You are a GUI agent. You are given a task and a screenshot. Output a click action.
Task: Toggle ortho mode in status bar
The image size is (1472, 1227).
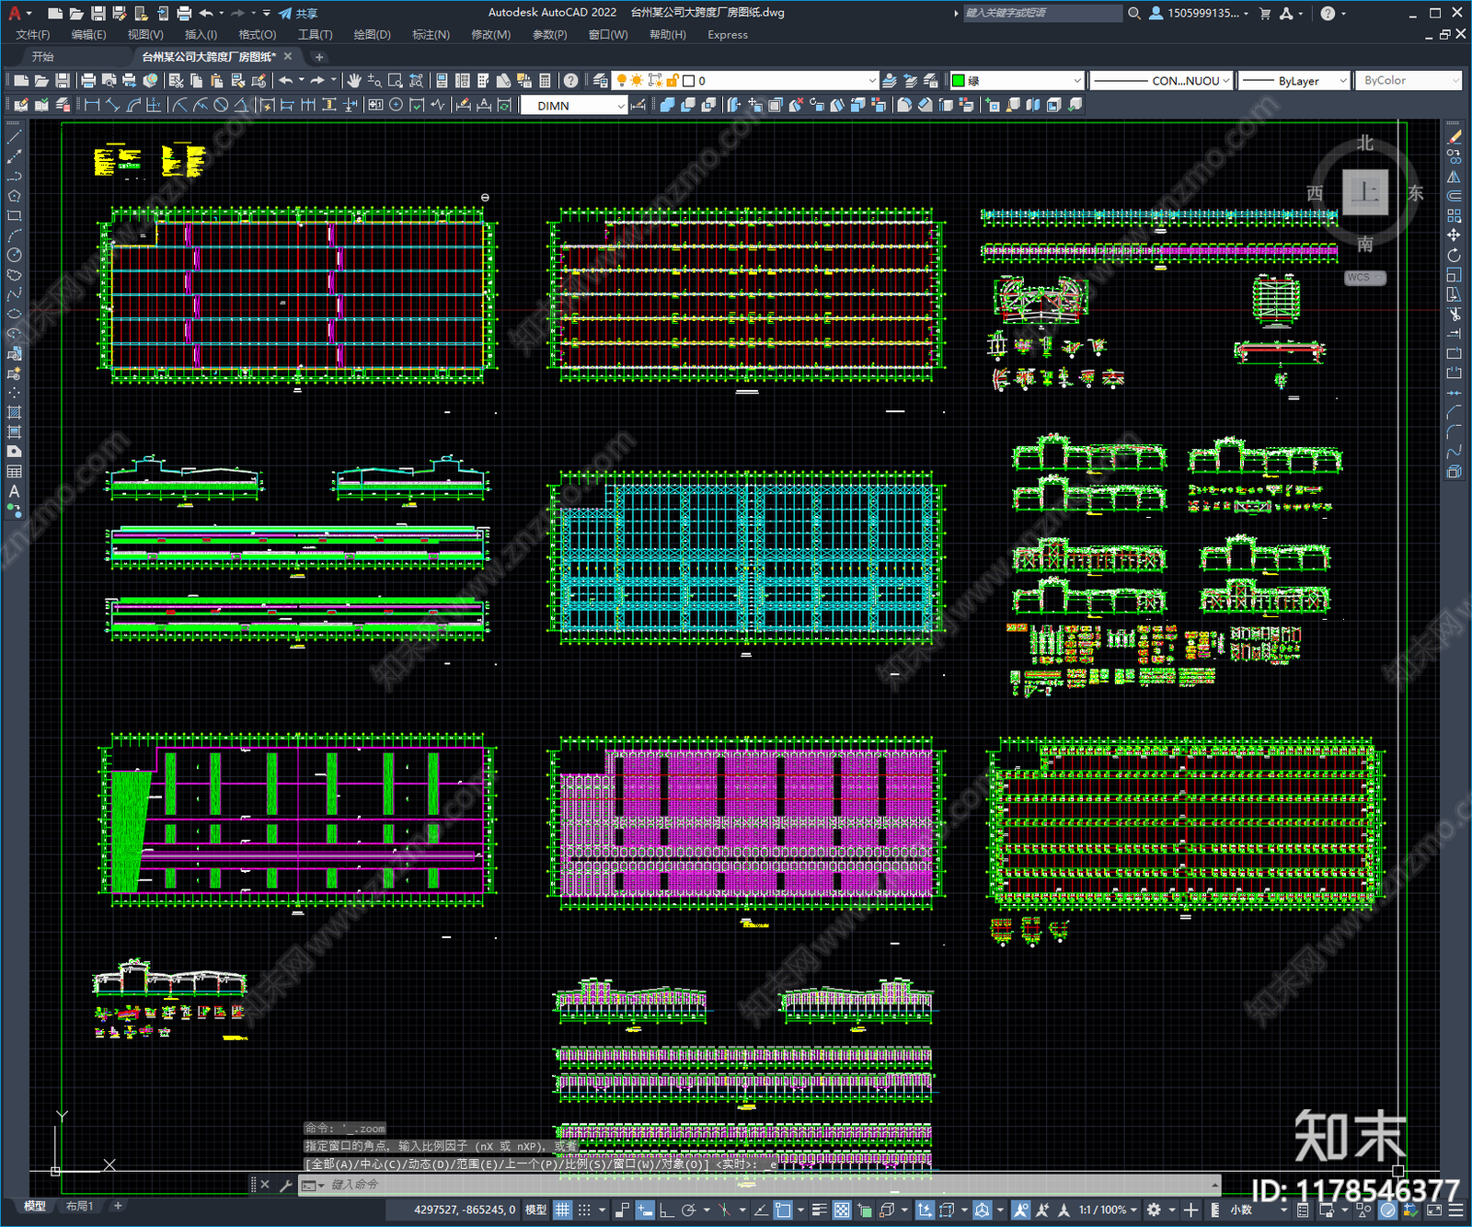tap(665, 1210)
